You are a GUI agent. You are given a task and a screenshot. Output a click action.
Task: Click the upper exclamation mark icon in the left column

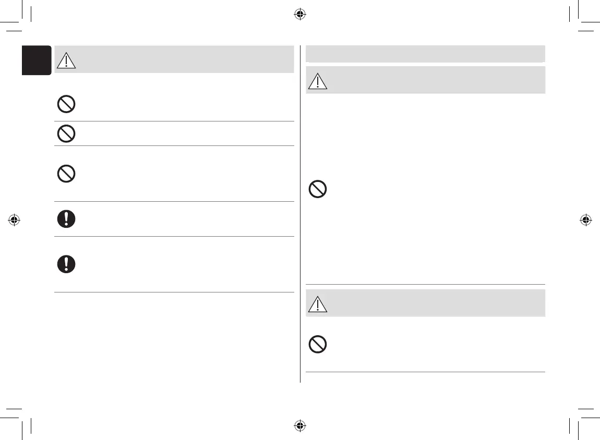coord(66,219)
